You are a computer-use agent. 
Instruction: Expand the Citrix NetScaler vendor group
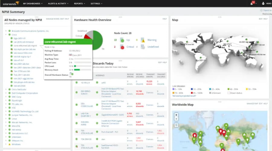[6, 89]
